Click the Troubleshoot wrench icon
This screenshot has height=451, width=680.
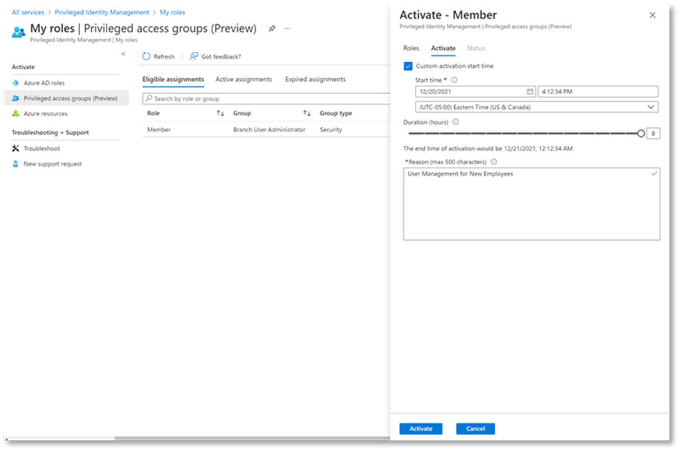[16, 149]
